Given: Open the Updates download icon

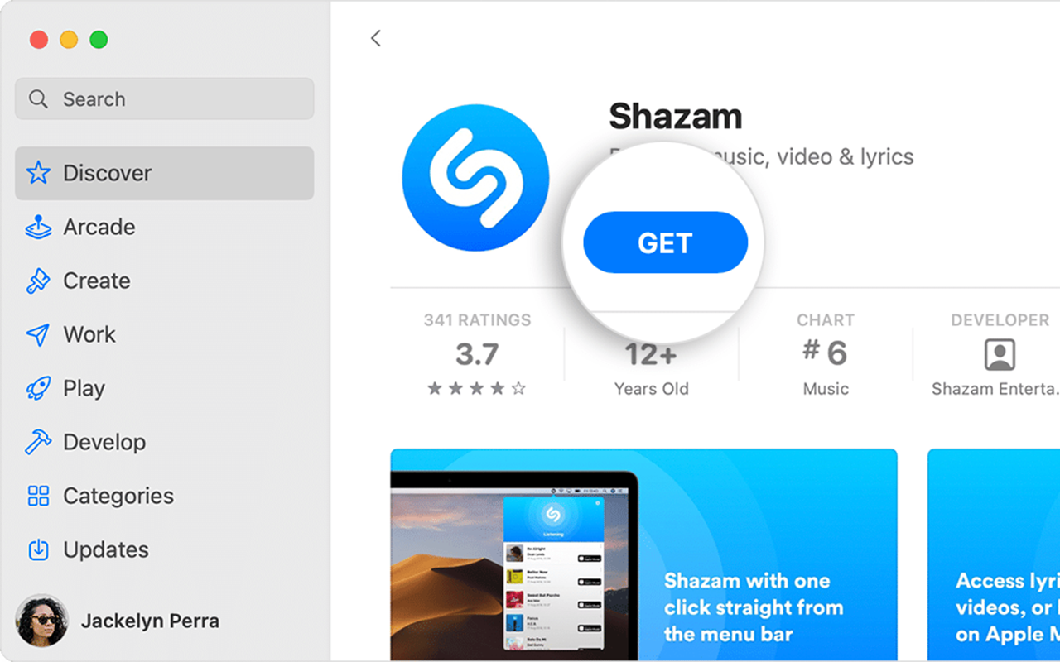Looking at the screenshot, I should tap(38, 549).
